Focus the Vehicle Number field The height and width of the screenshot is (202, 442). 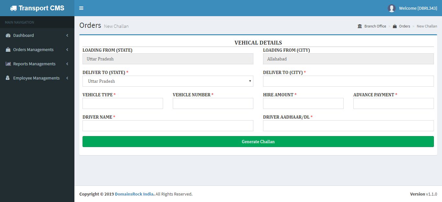pyautogui.click(x=213, y=103)
